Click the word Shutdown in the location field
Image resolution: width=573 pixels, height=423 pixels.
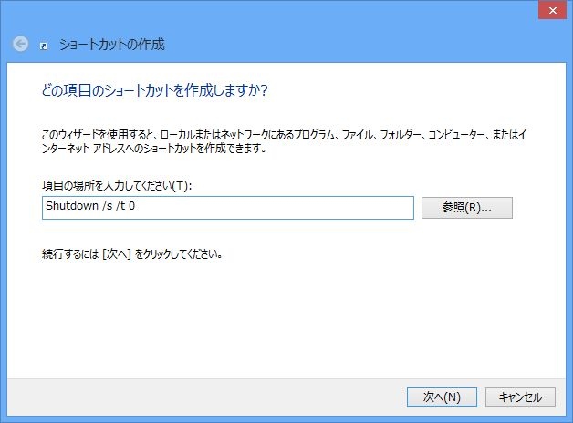71,207
